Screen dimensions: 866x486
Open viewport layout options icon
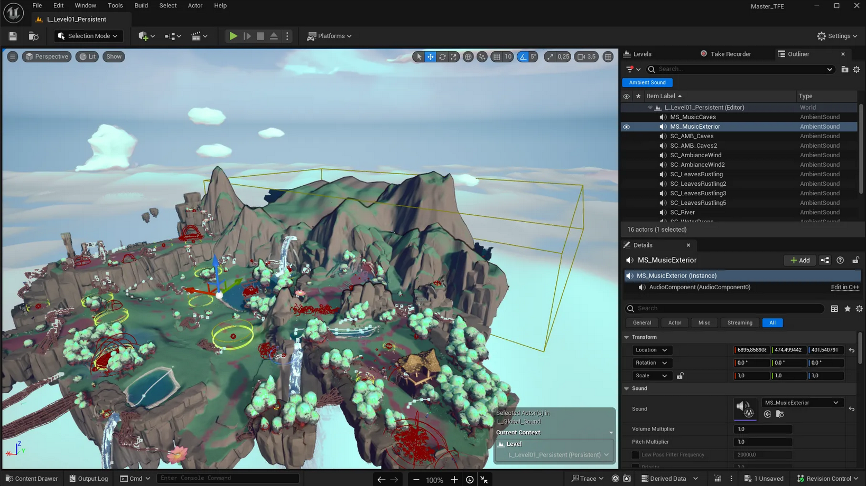(x=608, y=56)
